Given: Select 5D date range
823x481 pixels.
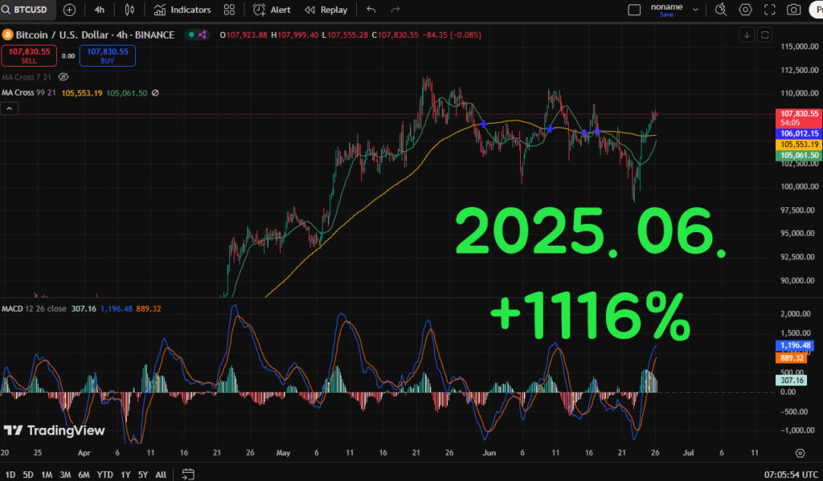Looking at the screenshot, I should pos(28,475).
